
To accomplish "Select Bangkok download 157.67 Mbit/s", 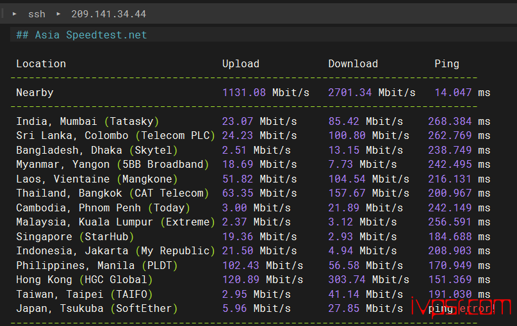I will (x=369, y=193).
